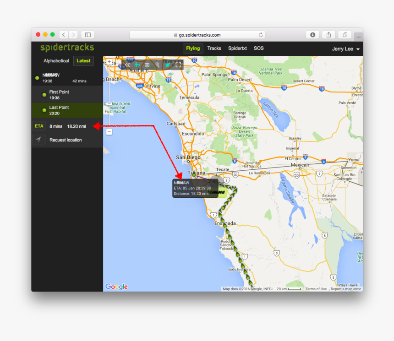This screenshot has height=341, width=394.
Task: Go forward in Safari
Action: pos(73,35)
